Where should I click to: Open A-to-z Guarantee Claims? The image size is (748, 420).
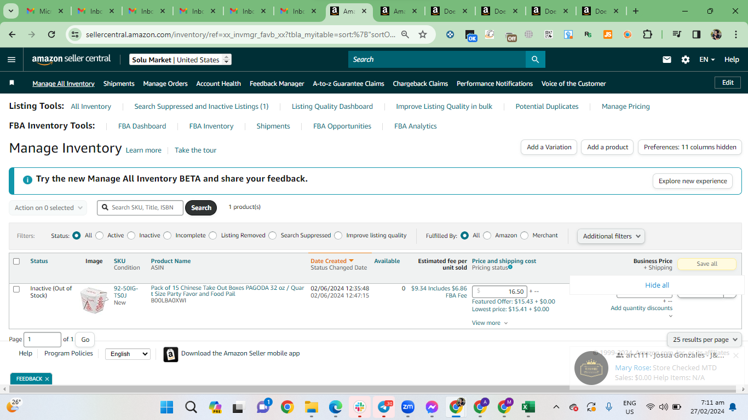[349, 84]
